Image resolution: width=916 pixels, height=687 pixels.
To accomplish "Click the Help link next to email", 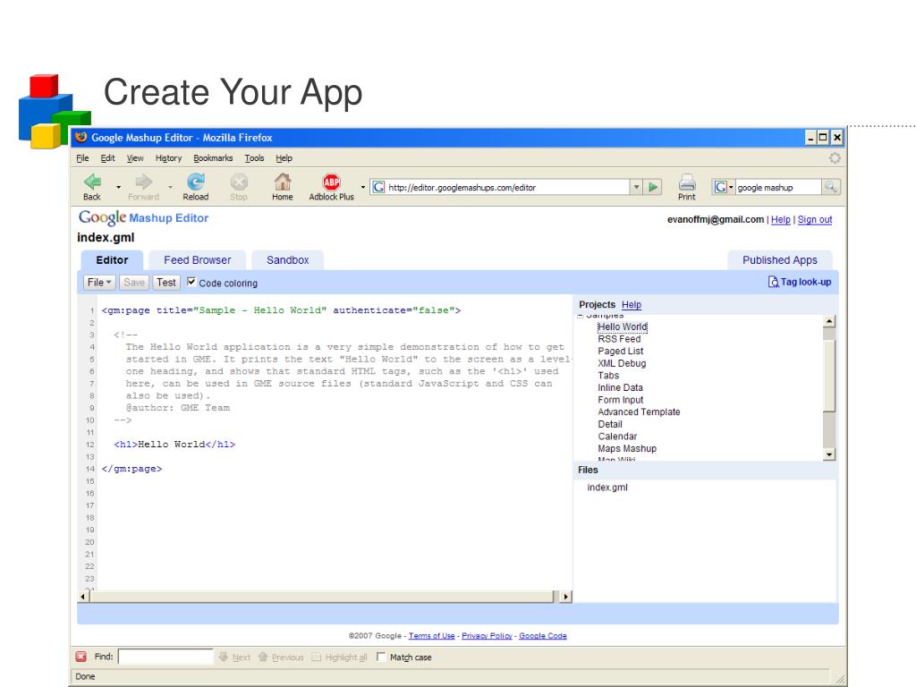I will [x=780, y=220].
